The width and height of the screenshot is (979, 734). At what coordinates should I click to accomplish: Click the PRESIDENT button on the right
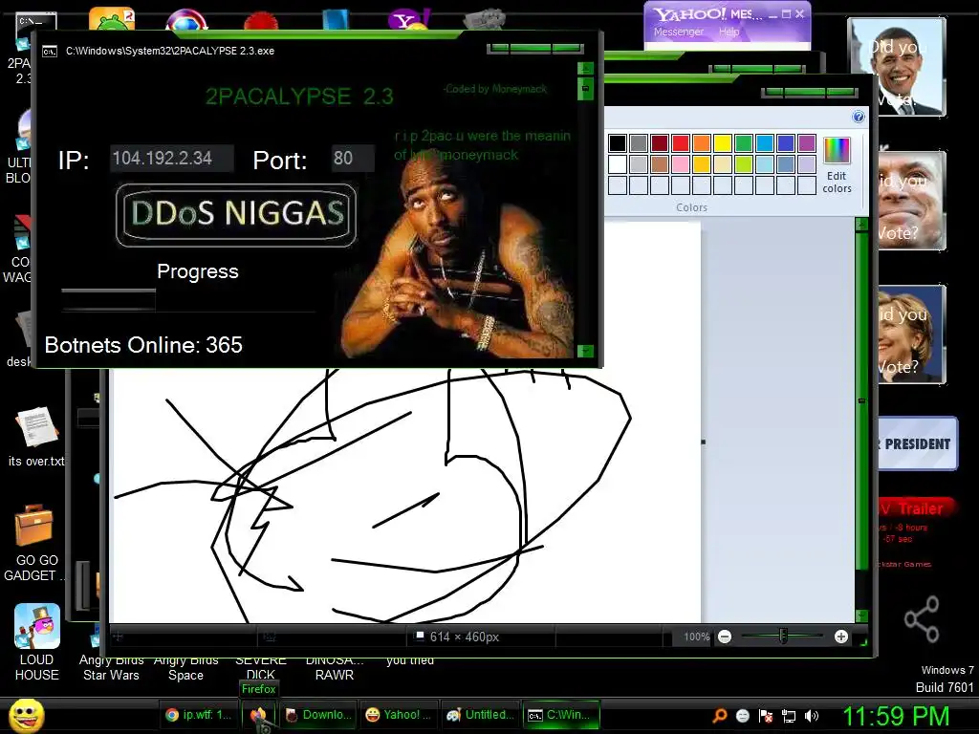917,443
